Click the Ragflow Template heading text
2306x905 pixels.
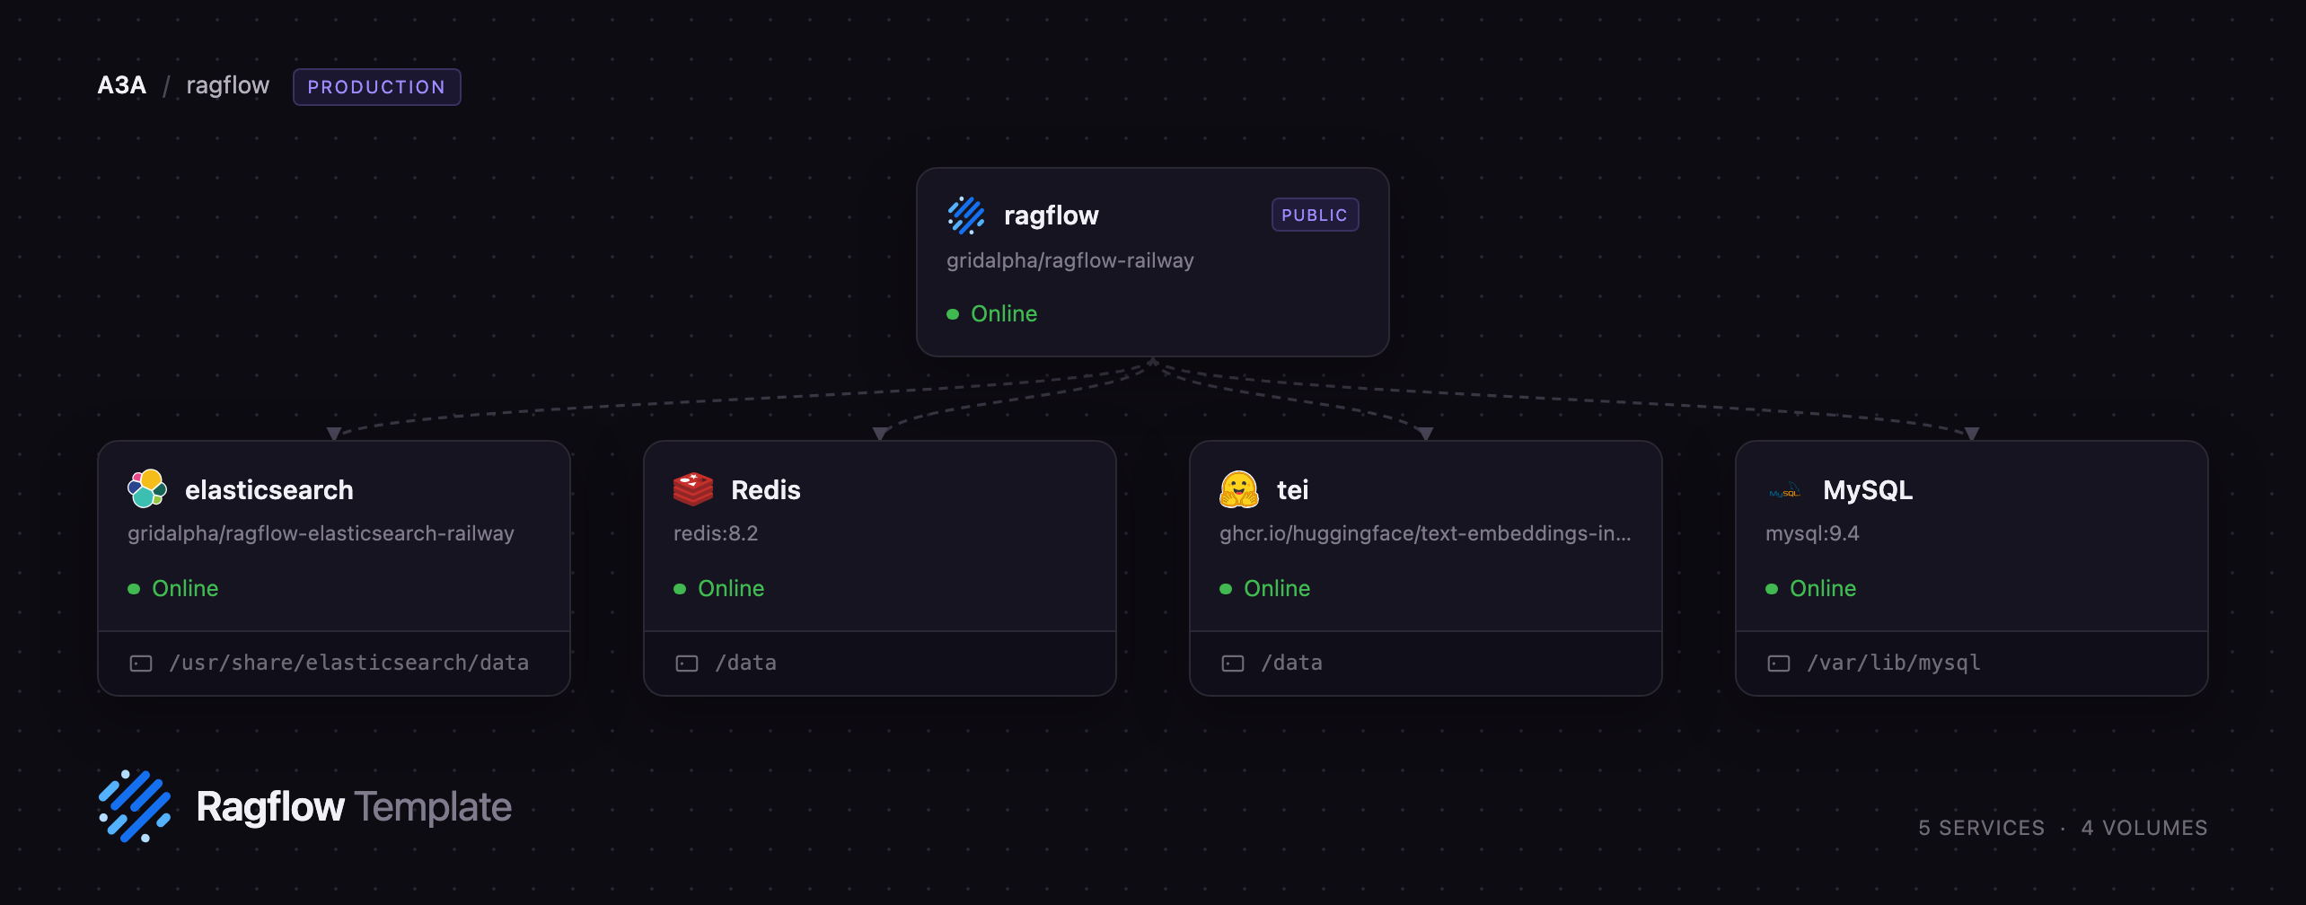pyautogui.click(x=354, y=806)
